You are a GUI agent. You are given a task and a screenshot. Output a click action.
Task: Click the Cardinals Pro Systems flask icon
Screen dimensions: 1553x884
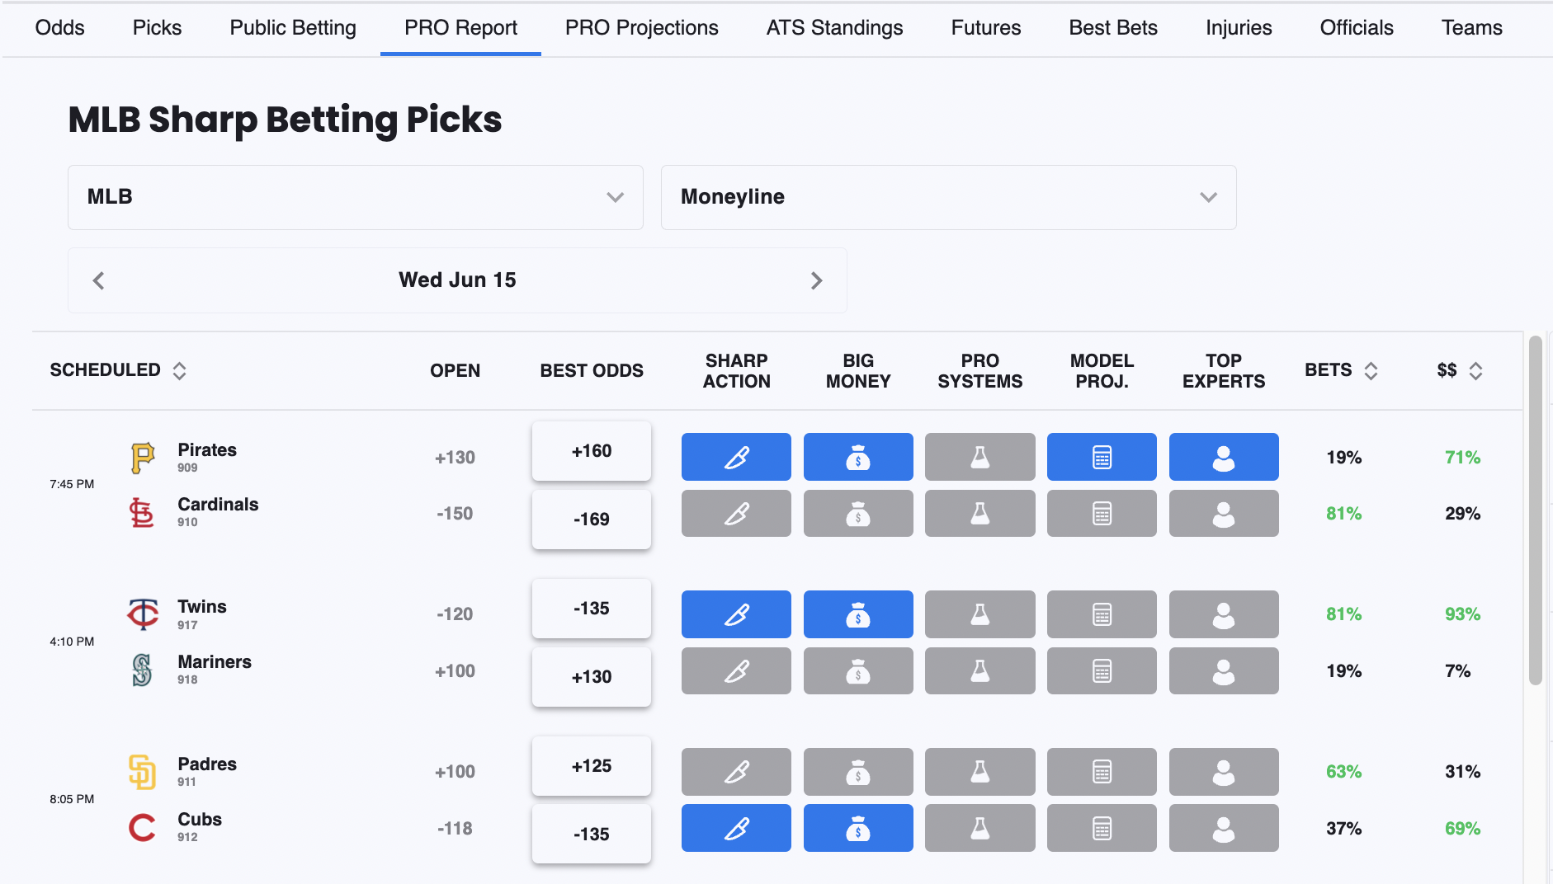tap(979, 514)
